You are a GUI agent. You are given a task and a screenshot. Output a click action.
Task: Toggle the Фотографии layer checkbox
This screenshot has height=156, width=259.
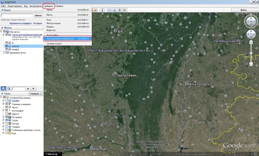point(6,110)
